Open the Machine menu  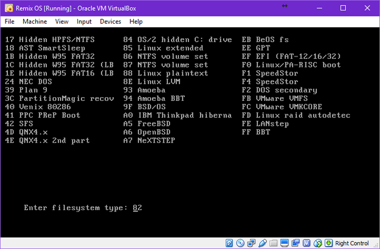pyautogui.click(x=35, y=21)
